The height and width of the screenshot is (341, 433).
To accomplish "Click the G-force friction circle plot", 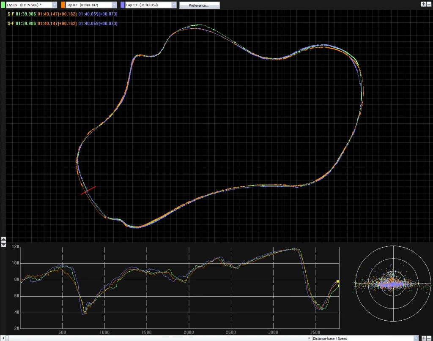I will [393, 284].
